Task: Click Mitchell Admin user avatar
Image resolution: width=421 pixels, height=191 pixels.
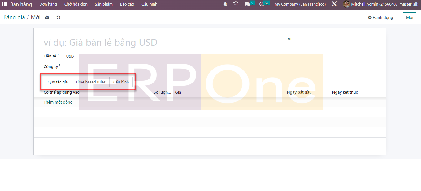Action: coord(346,4)
